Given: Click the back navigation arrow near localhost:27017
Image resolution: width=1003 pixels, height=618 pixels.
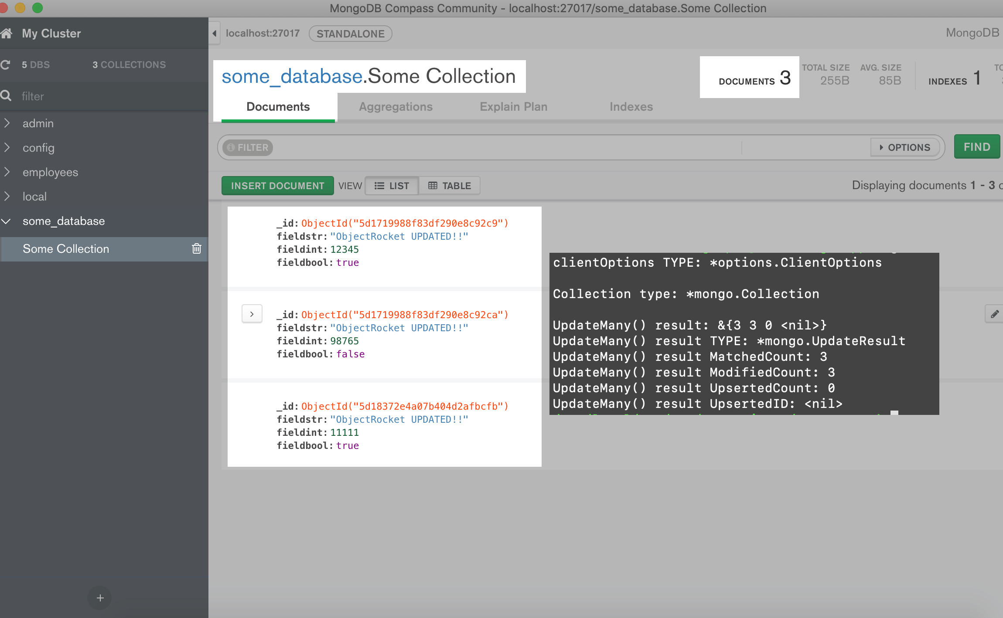Looking at the screenshot, I should (214, 33).
